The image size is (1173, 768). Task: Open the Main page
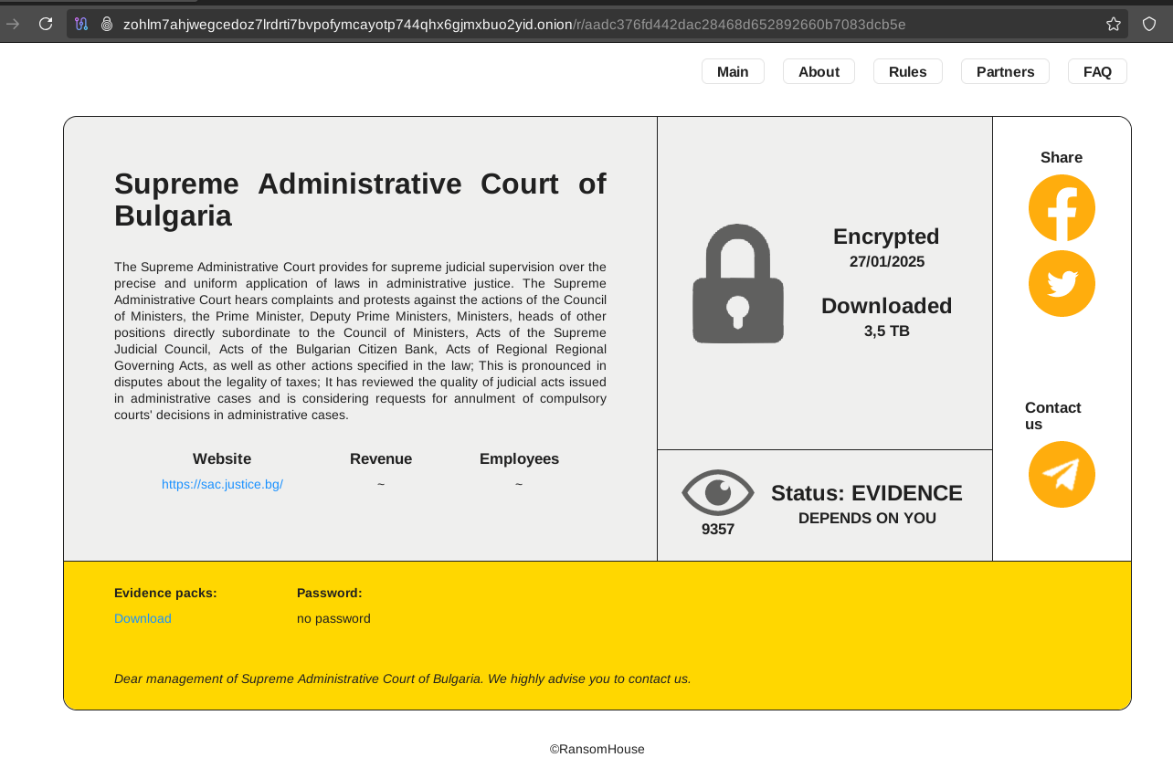click(733, 71)
